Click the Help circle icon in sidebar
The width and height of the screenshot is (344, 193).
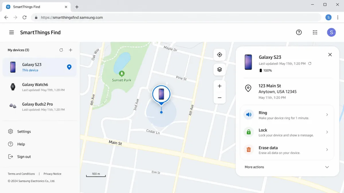pos(11,144)
